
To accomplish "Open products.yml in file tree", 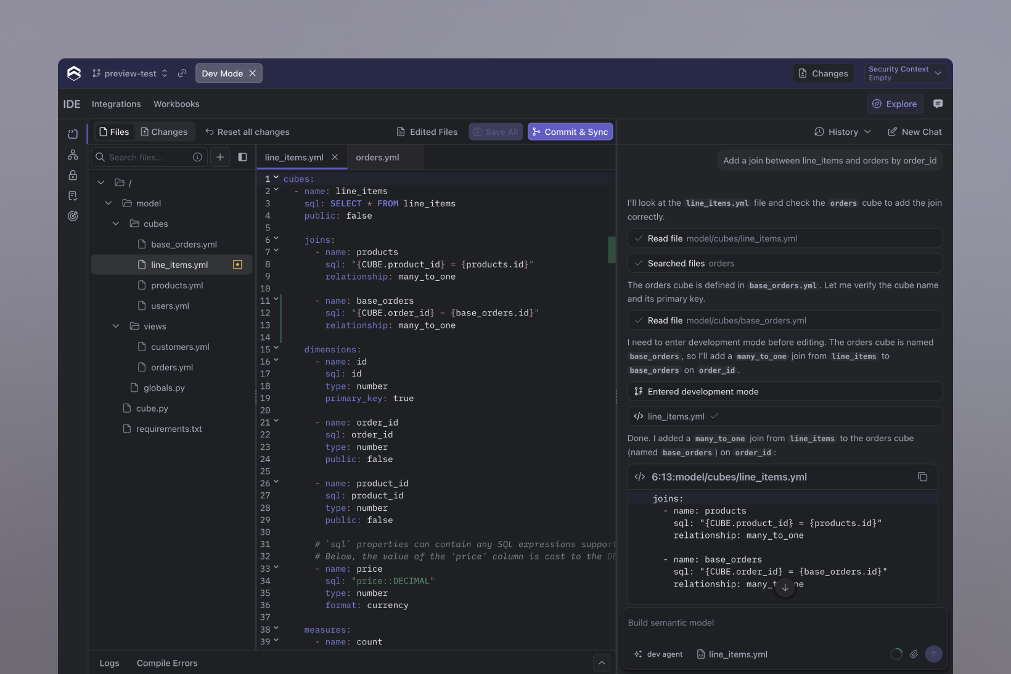I will (x=172, y=285).
